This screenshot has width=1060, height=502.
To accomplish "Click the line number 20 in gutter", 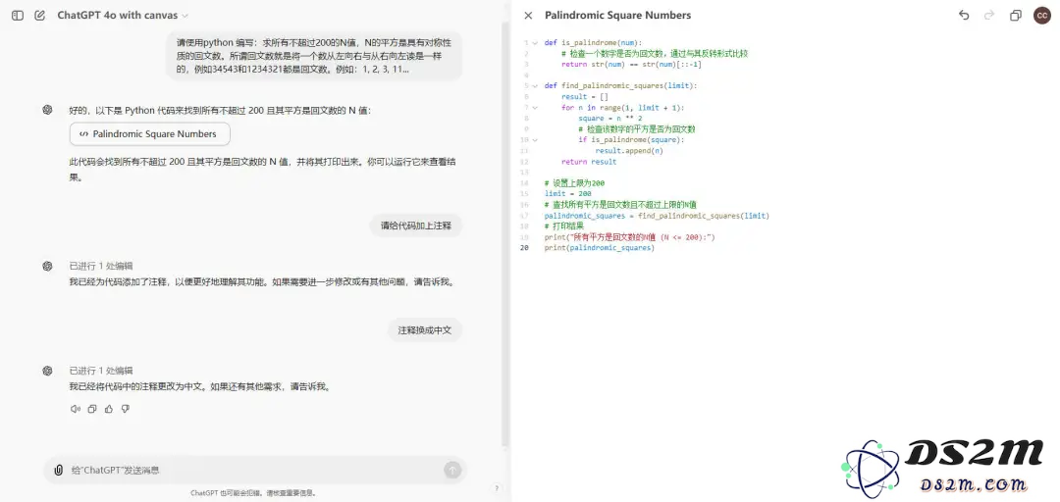I will (x=524, y=248).
